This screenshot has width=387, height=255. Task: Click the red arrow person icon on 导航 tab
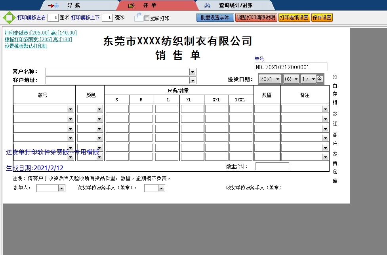(53, 6)
